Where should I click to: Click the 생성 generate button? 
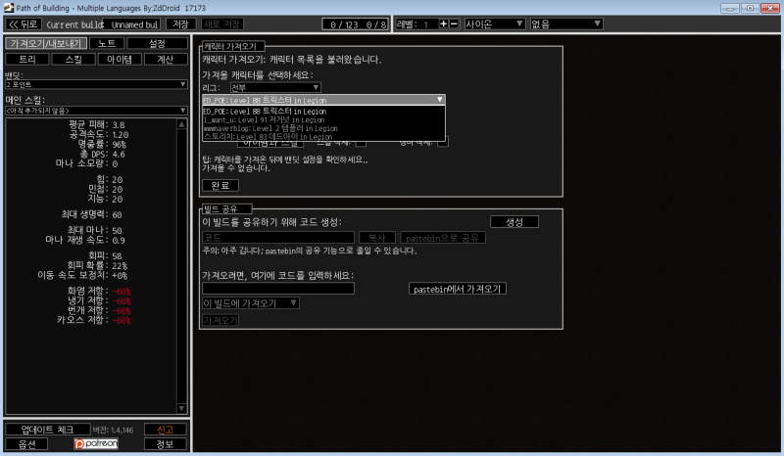(514, 222)
